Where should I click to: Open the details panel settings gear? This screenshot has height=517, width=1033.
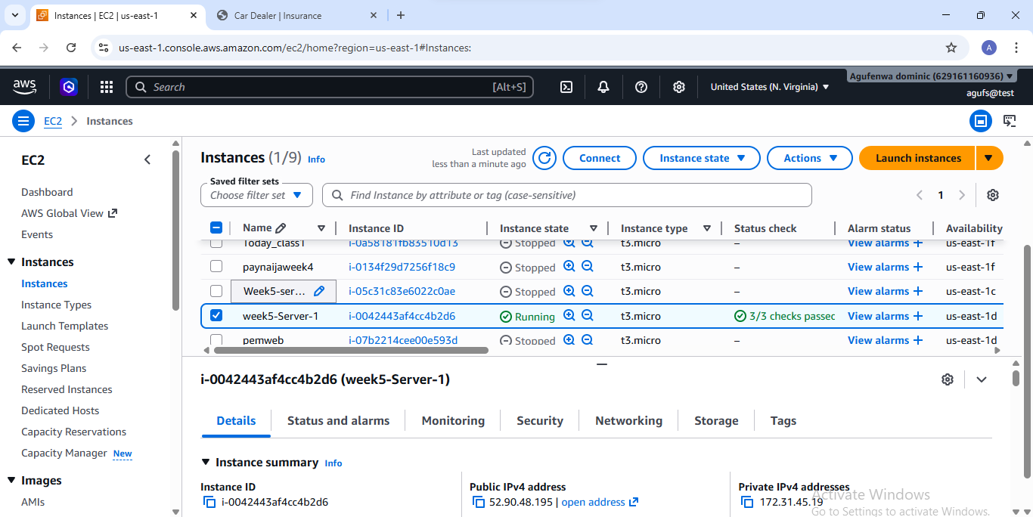coord(948,379)
